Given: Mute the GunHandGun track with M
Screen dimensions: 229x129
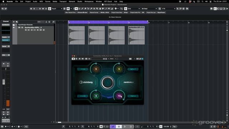Looking at the screenshot, I should pyautogui.click(x=19, y=28).
